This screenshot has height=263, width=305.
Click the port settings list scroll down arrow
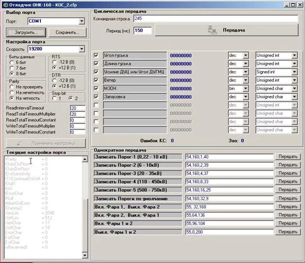85,255
